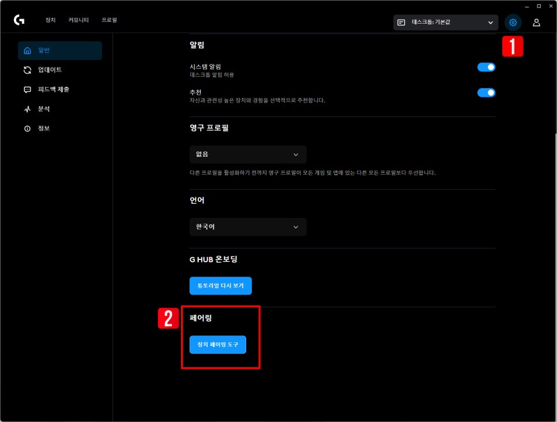Click the home icon beside 일반

27,51
